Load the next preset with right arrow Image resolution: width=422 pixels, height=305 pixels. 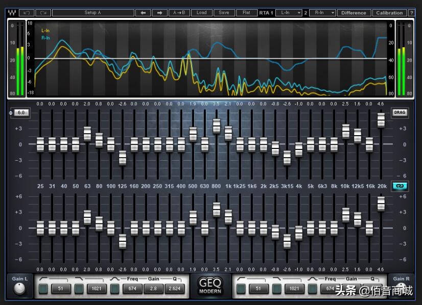pyautogui.click(x=159, y=13)
